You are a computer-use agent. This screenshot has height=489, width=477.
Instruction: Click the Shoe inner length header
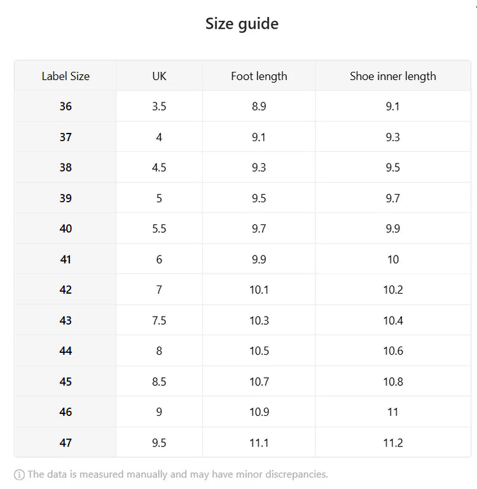[x=392, y=76]
